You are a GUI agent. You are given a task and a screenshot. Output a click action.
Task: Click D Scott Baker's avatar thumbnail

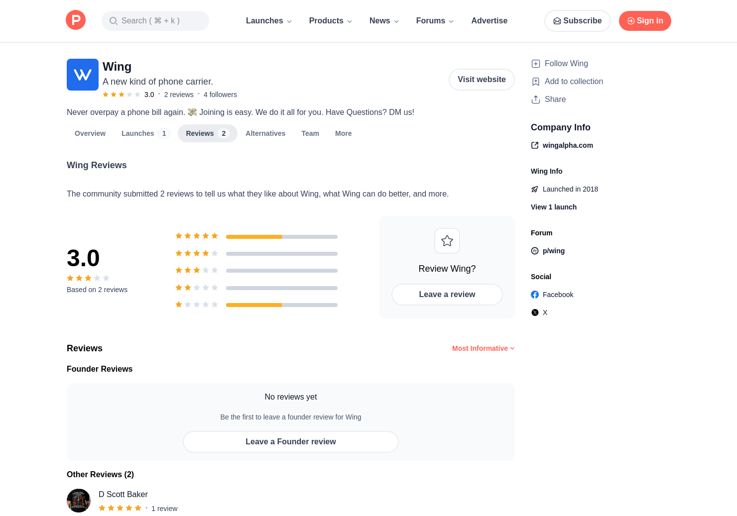(79, 501)
